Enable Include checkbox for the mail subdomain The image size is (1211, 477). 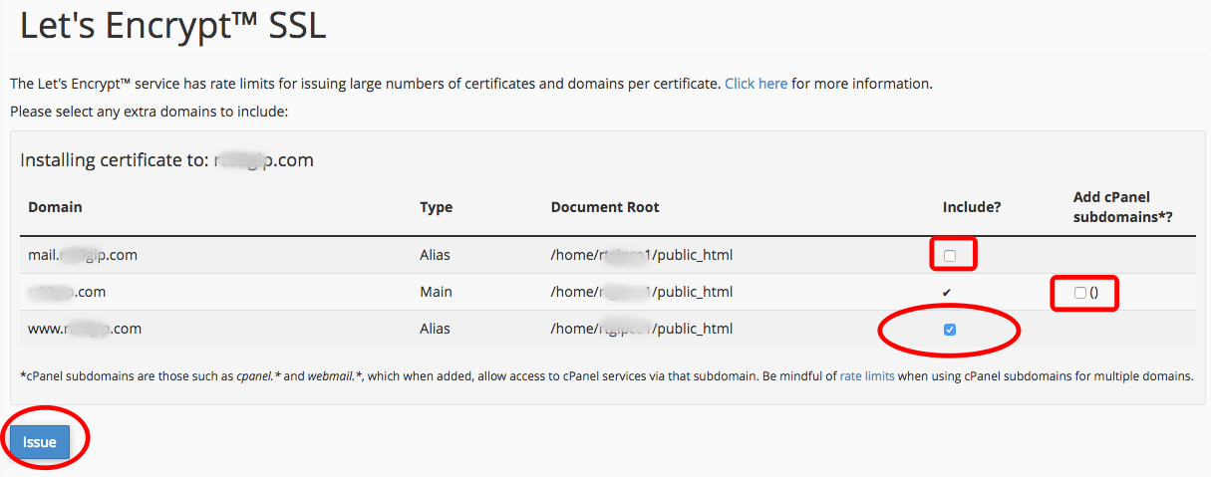coord(950,256)
